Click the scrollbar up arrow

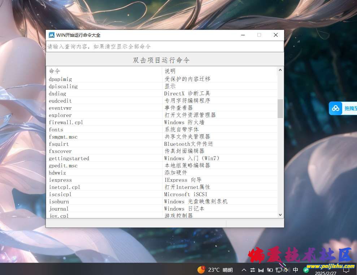pos(280,71)
